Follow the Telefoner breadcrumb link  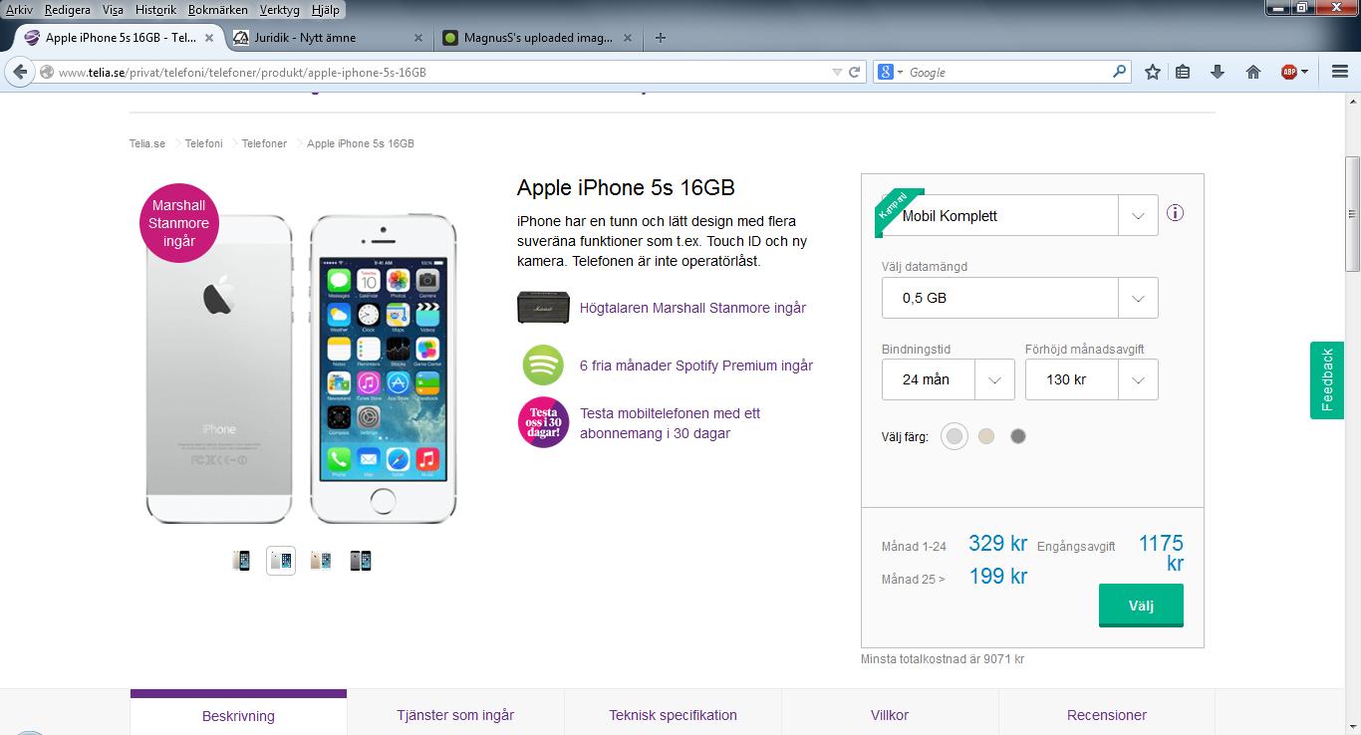coord(264,143)
